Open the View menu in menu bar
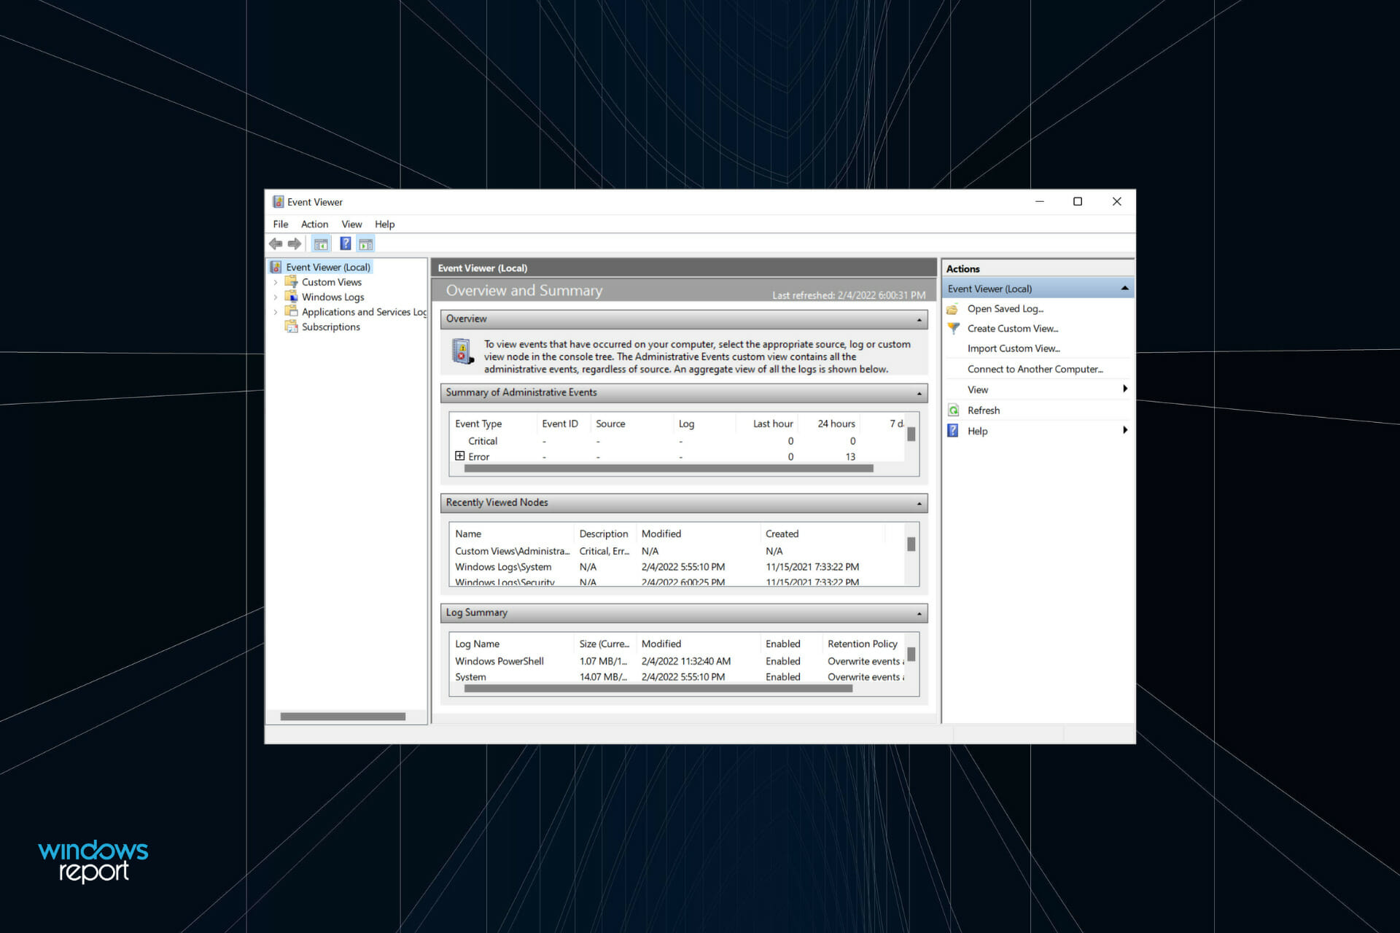This screenshot has width=1400, height=933. tap(351, 225)
